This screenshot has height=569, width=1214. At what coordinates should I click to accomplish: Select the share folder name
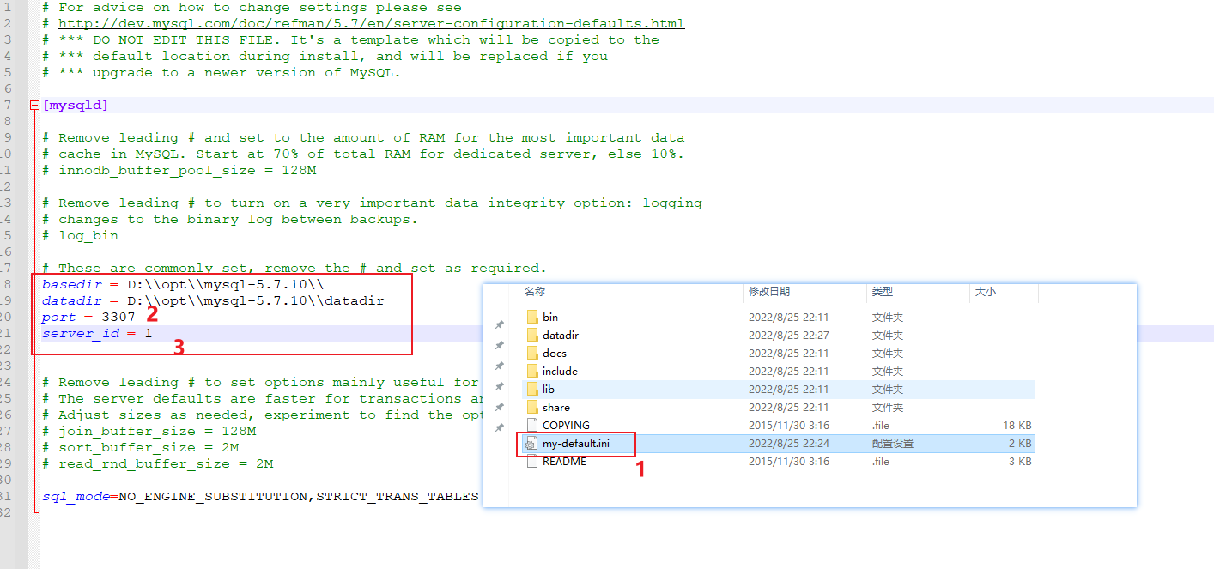[556, 408]
